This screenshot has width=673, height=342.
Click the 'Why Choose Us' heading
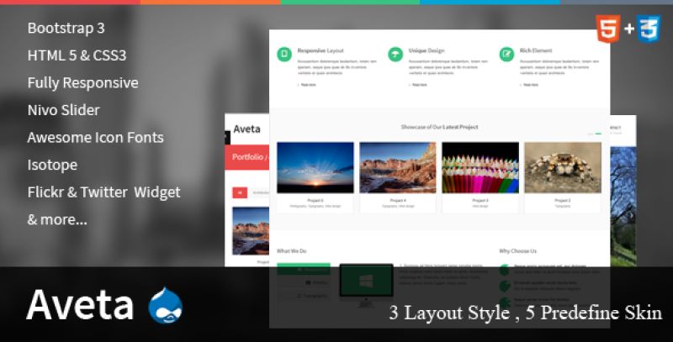tap(517, 250)
